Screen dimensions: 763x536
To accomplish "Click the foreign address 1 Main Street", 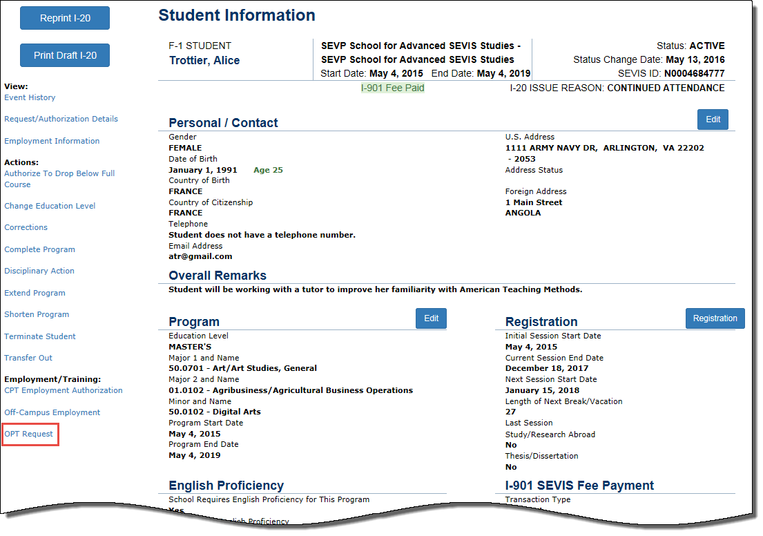I will point(534,202).
